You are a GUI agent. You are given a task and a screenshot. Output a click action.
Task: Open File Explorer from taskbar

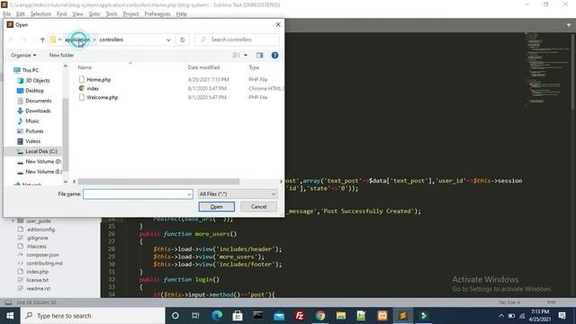coord(341,316)
